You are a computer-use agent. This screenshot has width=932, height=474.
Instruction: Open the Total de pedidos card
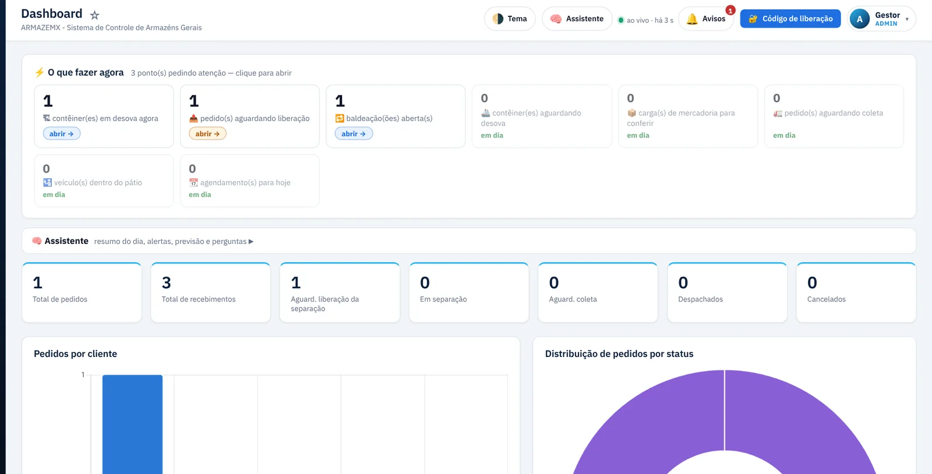[82, 292]
